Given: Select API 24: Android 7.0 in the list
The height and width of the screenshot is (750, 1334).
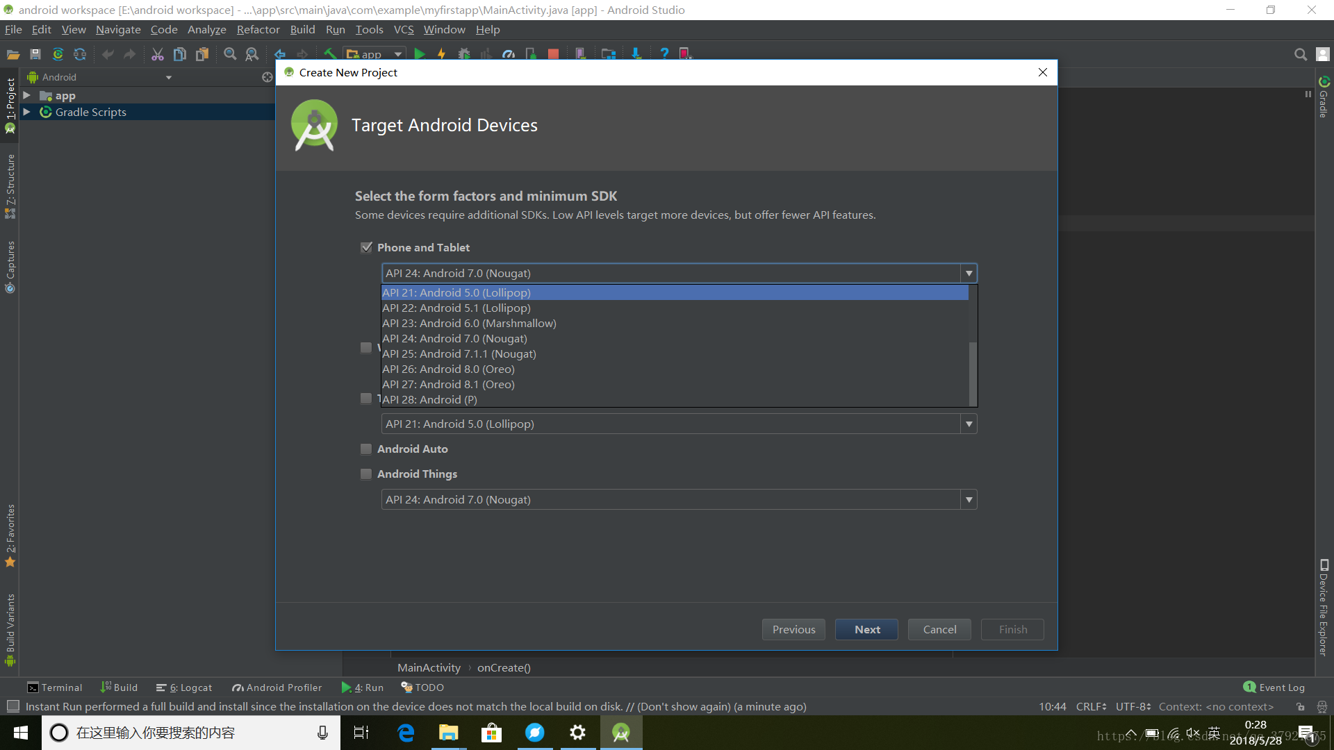Looking at the screenshot, I should pos(675,338).
